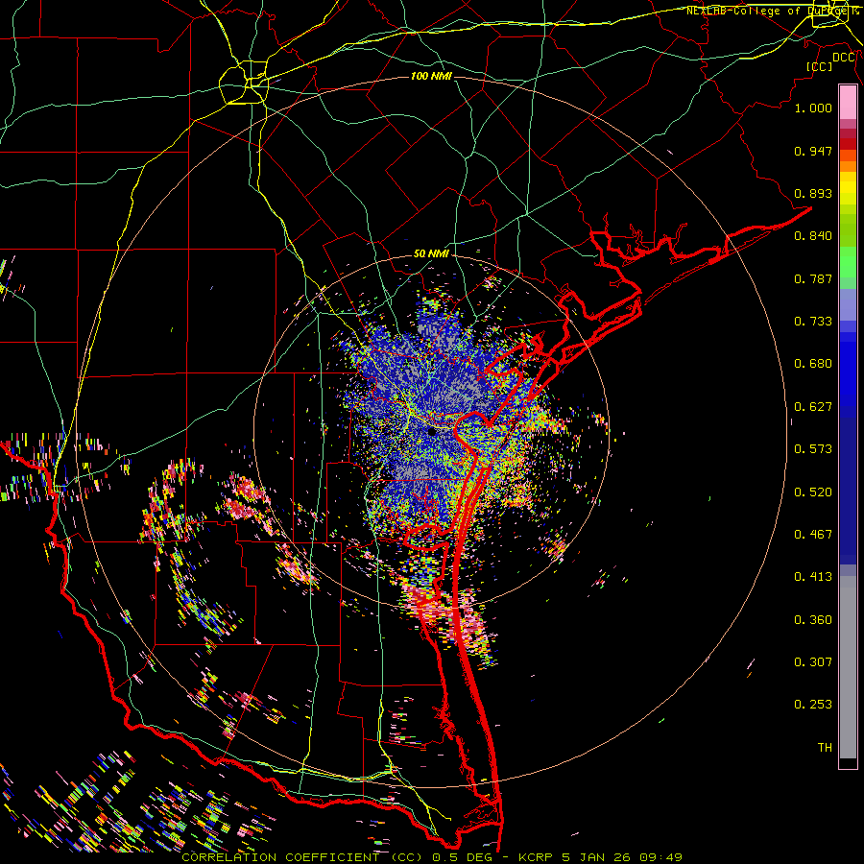The image size is (864, 864).
Task: Select the 0.680 legend value
Action: [x=813, y=364]
